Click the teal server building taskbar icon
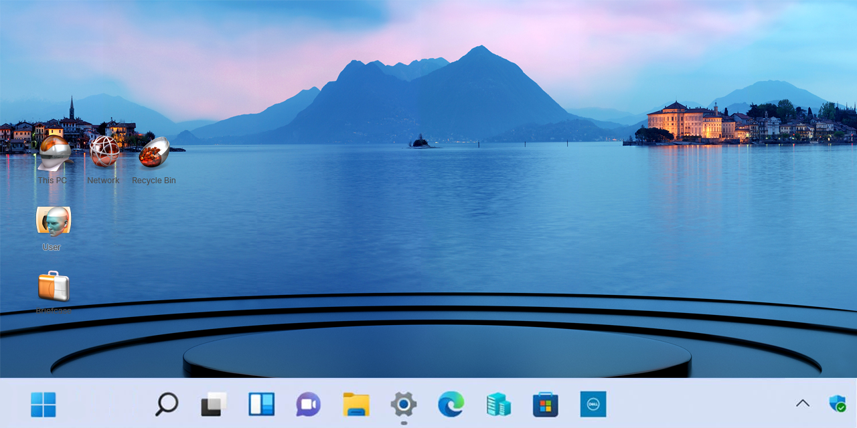857x428 pixels. coord(498,405)
